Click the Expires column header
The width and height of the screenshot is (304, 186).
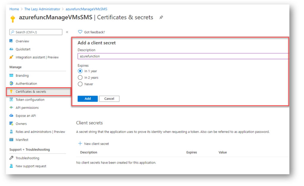(x=191, y=152)
